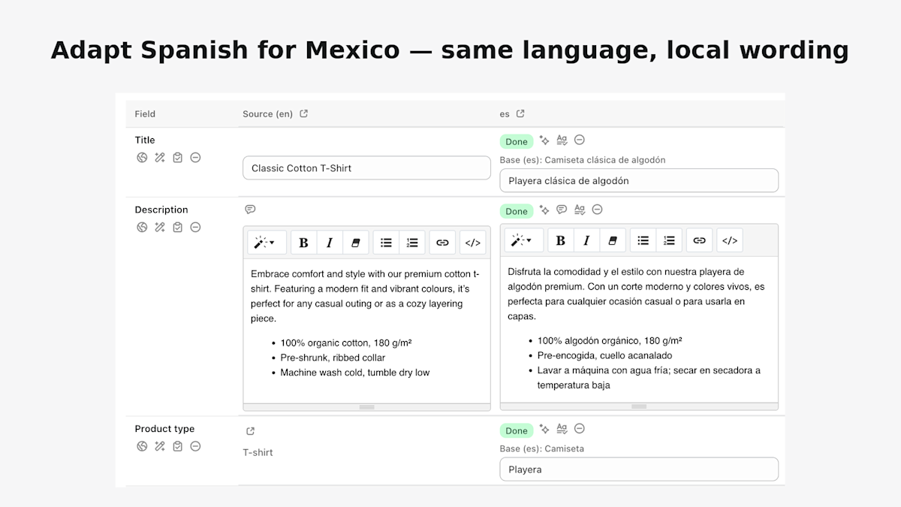Click the eraser clear-formatting button in source editor

click(x=356, y=243)
